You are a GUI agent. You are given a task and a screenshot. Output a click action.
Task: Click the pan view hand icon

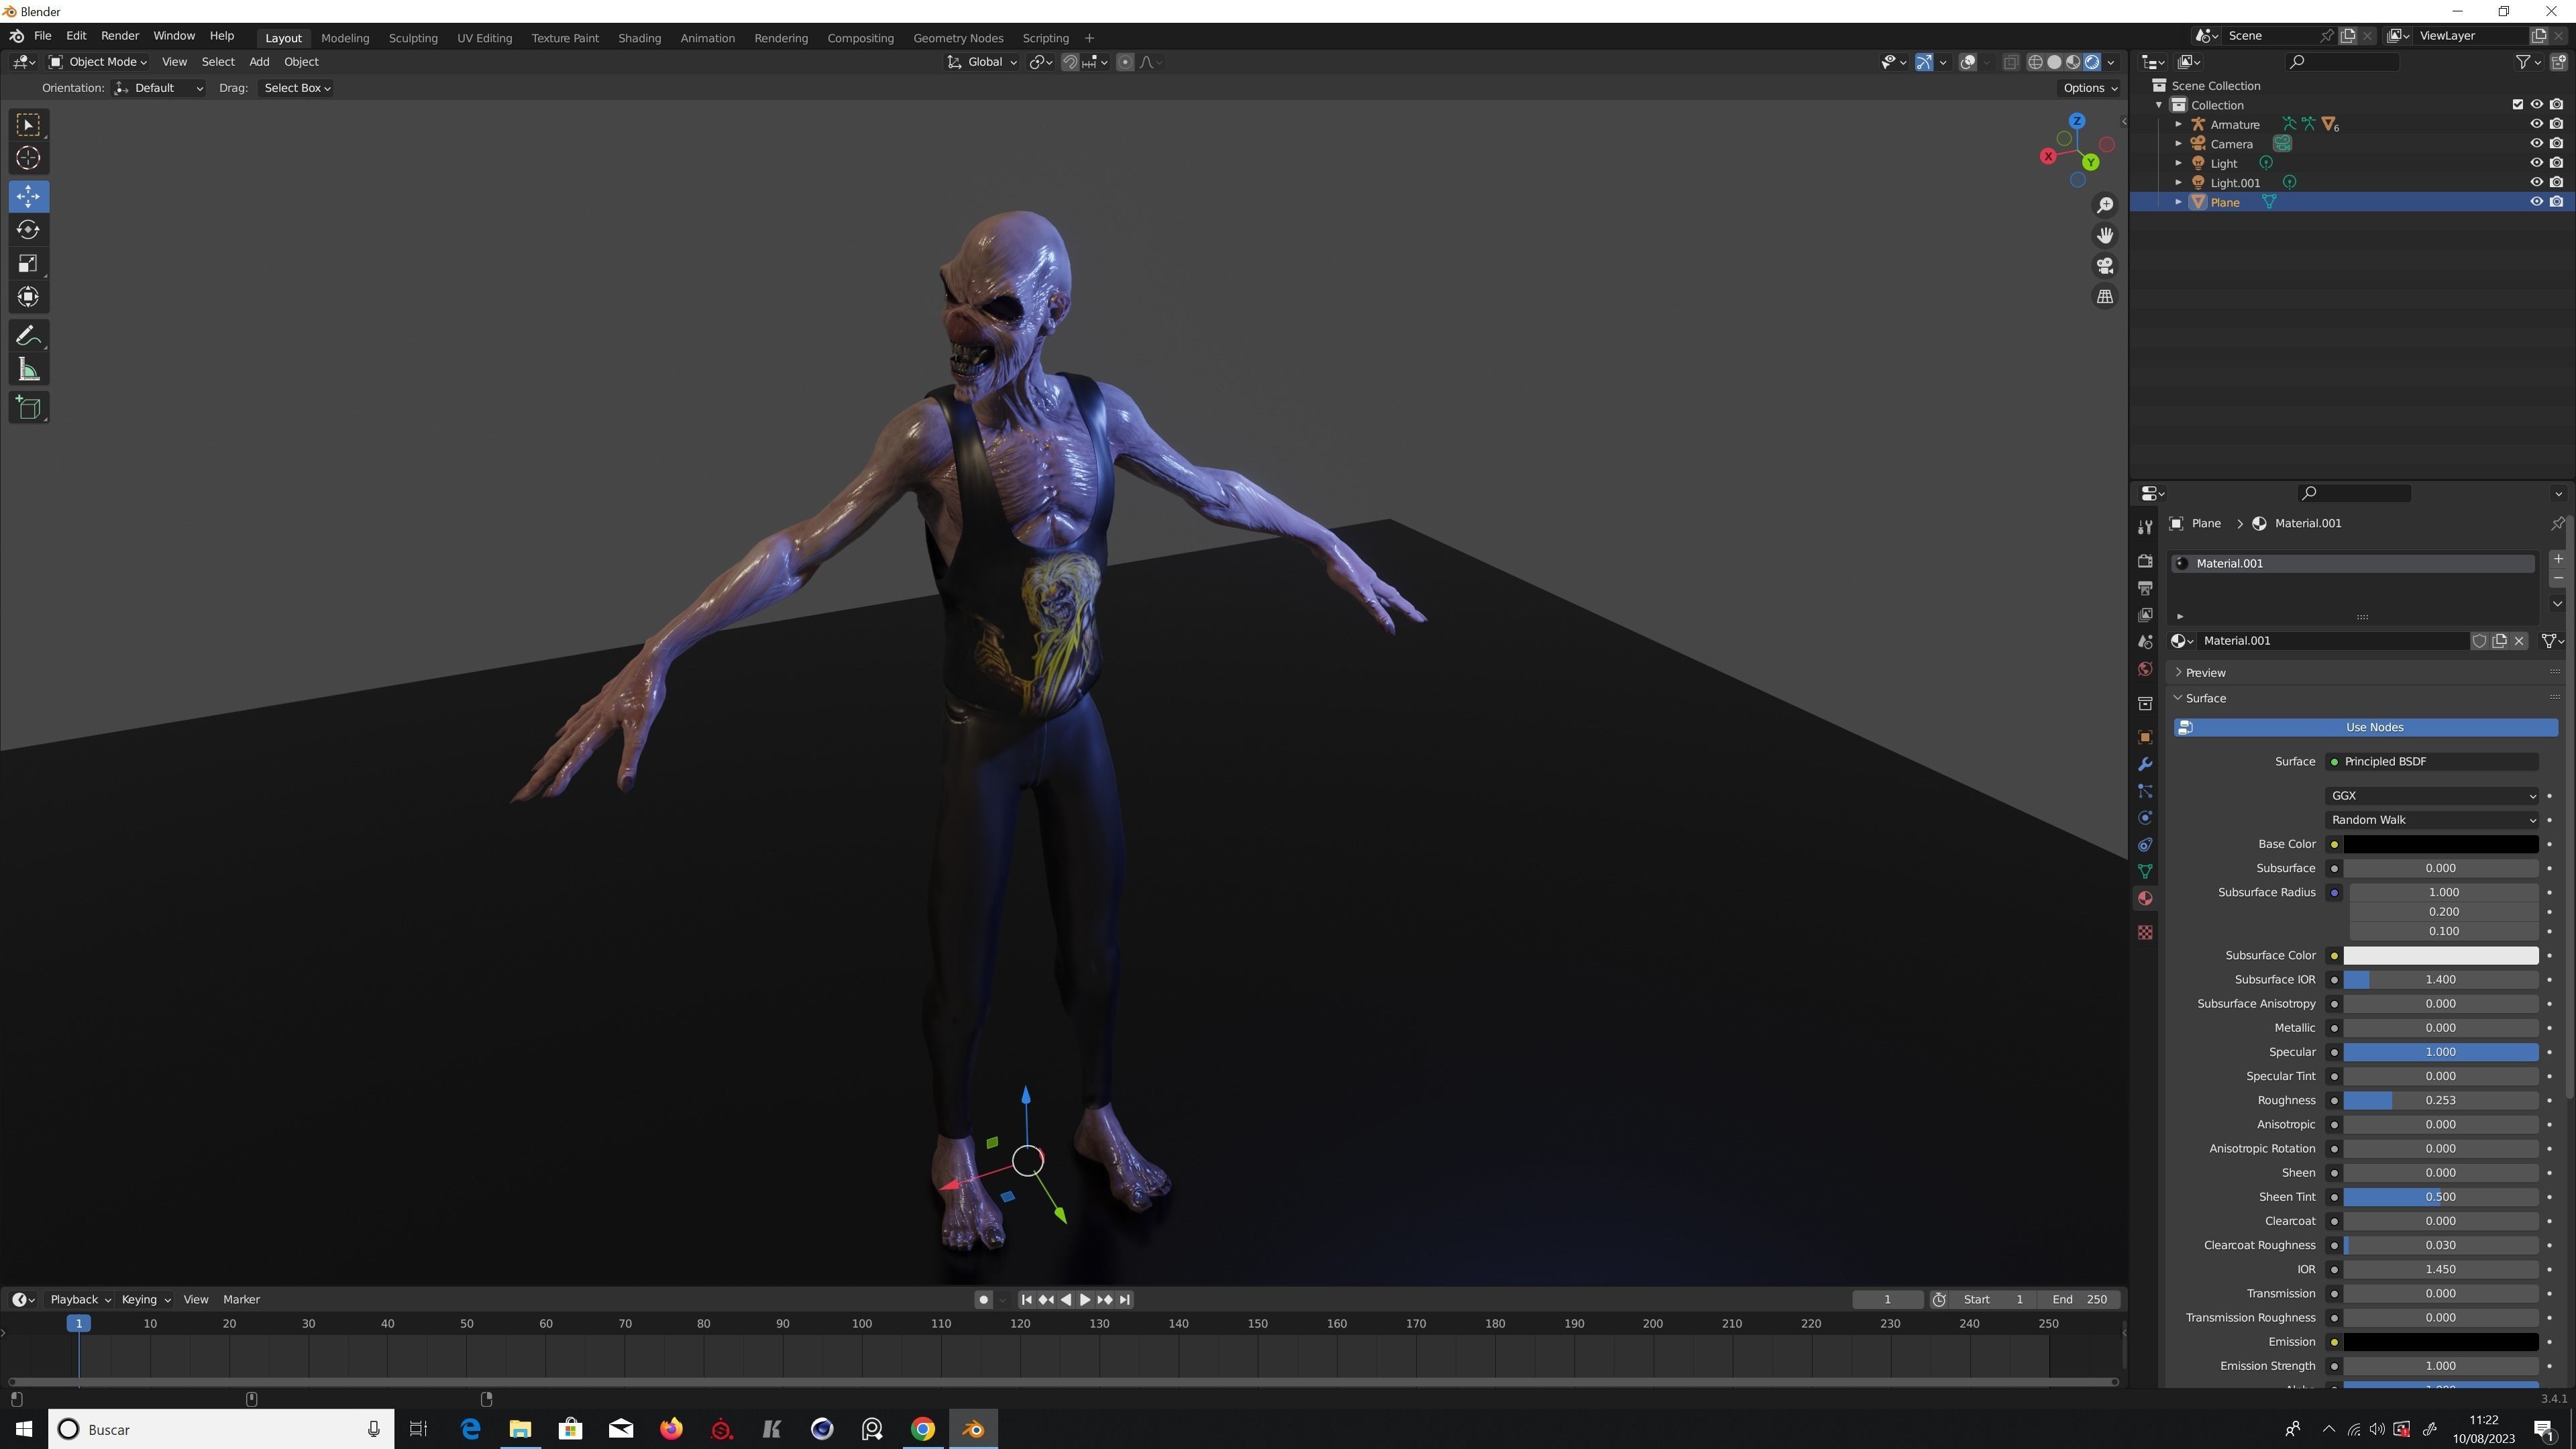[2105, 235]
